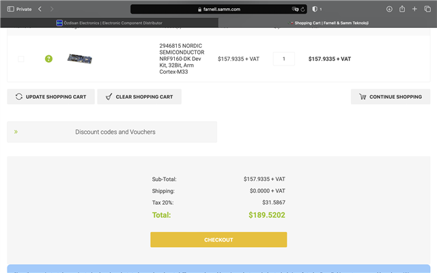The height and width of the screenshot is (273, 437).
Task: Expand Discount codes and Vouchers section
Action: (112, 132)
